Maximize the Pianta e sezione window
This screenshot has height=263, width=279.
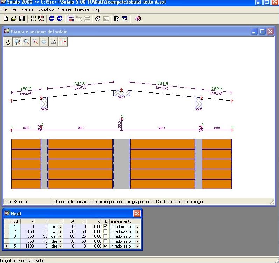click(262, 32)
